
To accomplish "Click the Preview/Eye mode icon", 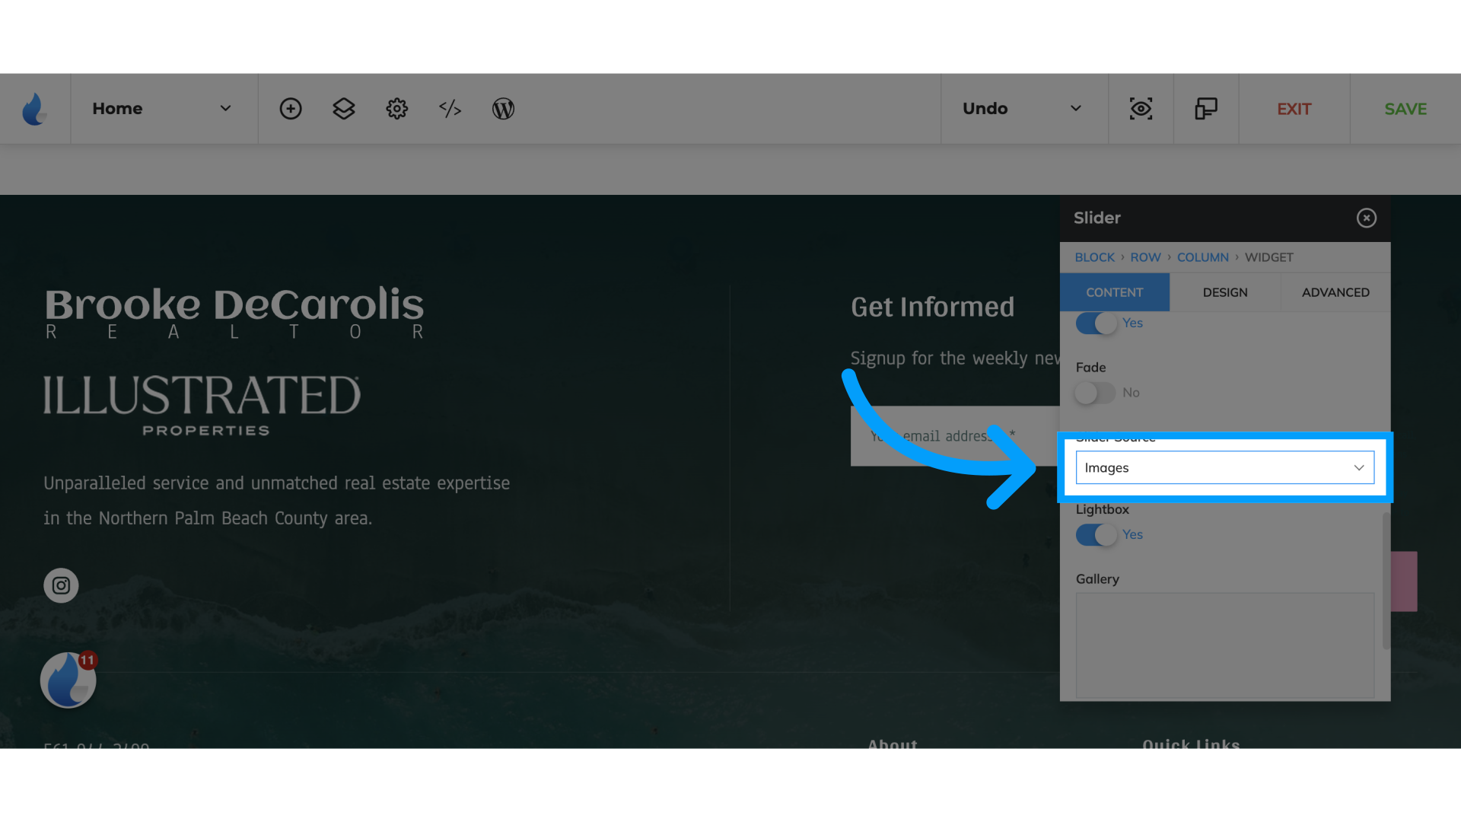I will 1141,108.
